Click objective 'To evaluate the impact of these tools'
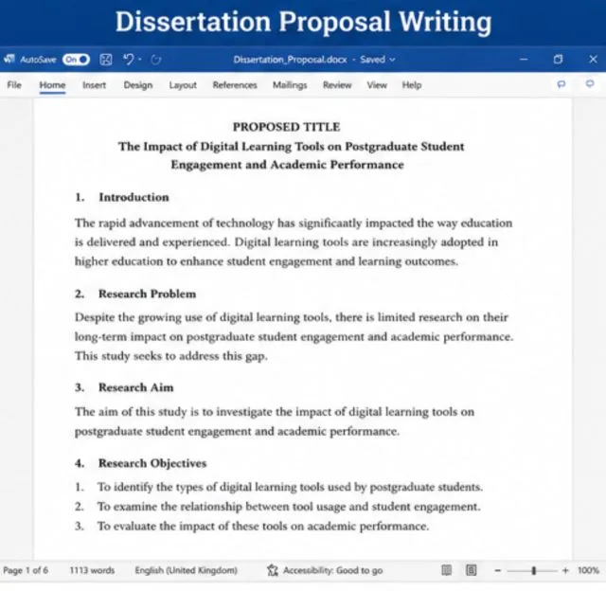Viewport: 606px width, 591px height. [252, 526]
